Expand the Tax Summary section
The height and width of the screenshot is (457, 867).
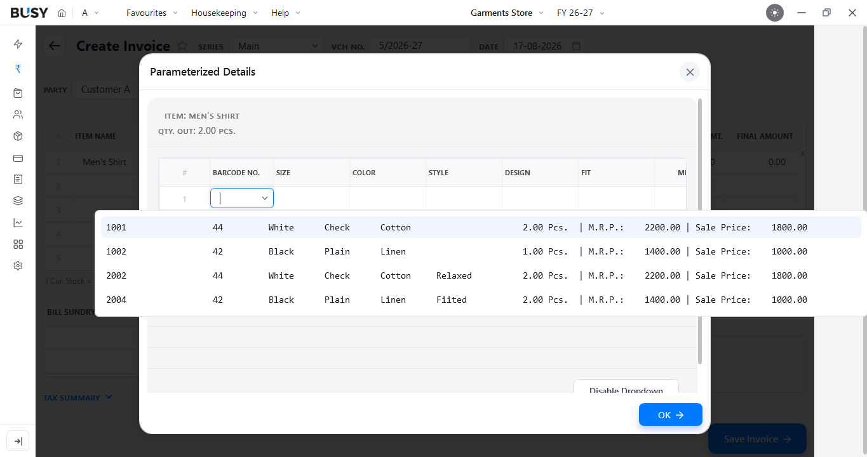(77, 397)
